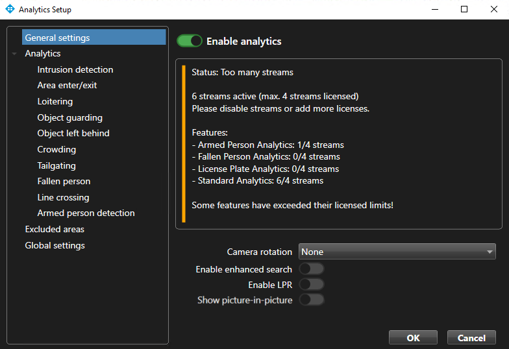This screenshot has height=349, width=509.
Task: Select Object left behind
Action: (73, 133)
